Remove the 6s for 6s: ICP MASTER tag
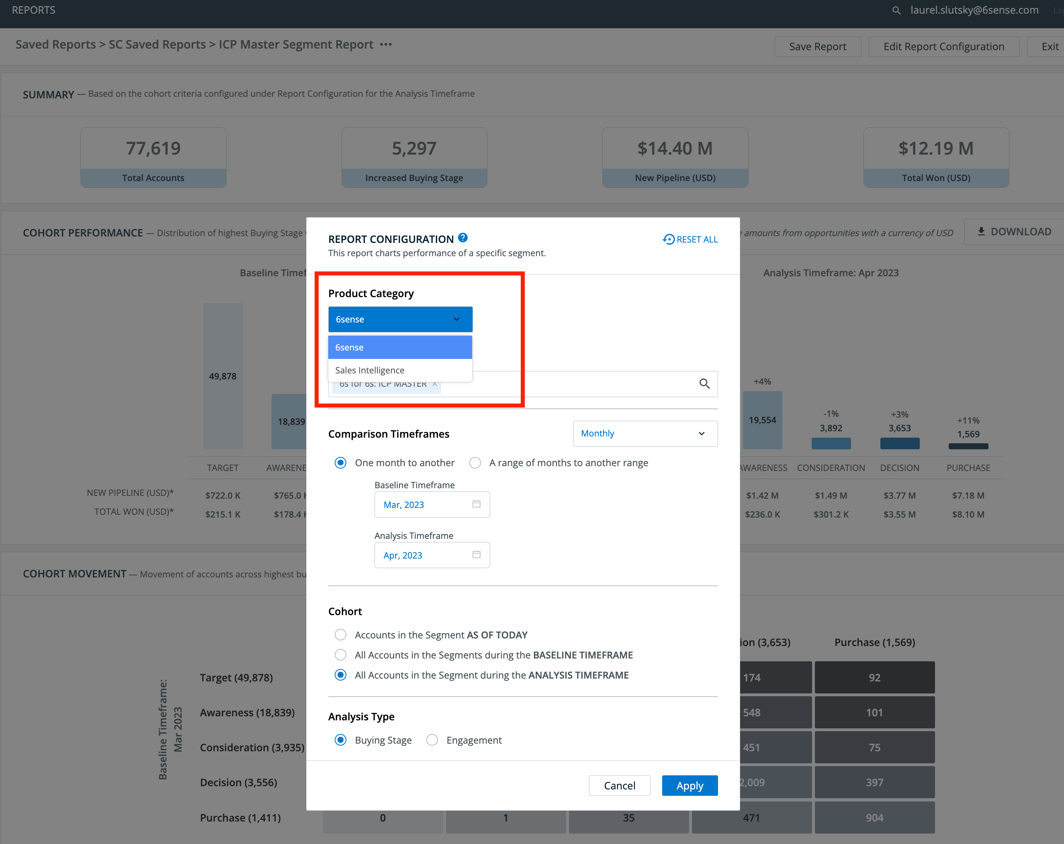Viewport: 1064px width, 844px height. (434, 384)
